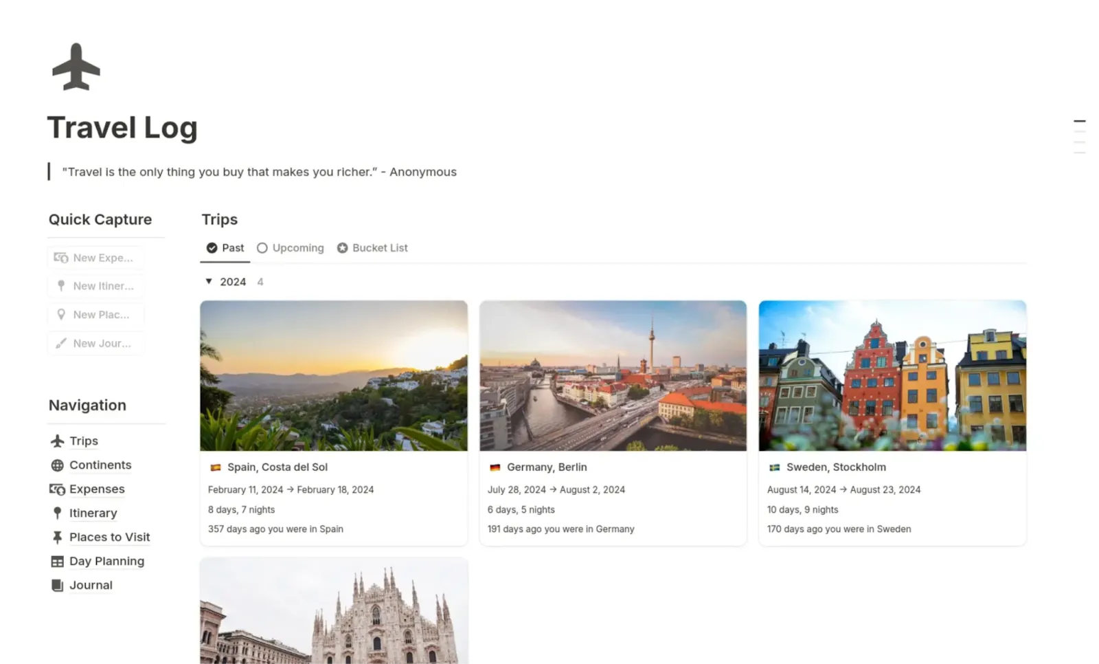Click the Spain, Costa del Sol title

(x=277, y=467)
